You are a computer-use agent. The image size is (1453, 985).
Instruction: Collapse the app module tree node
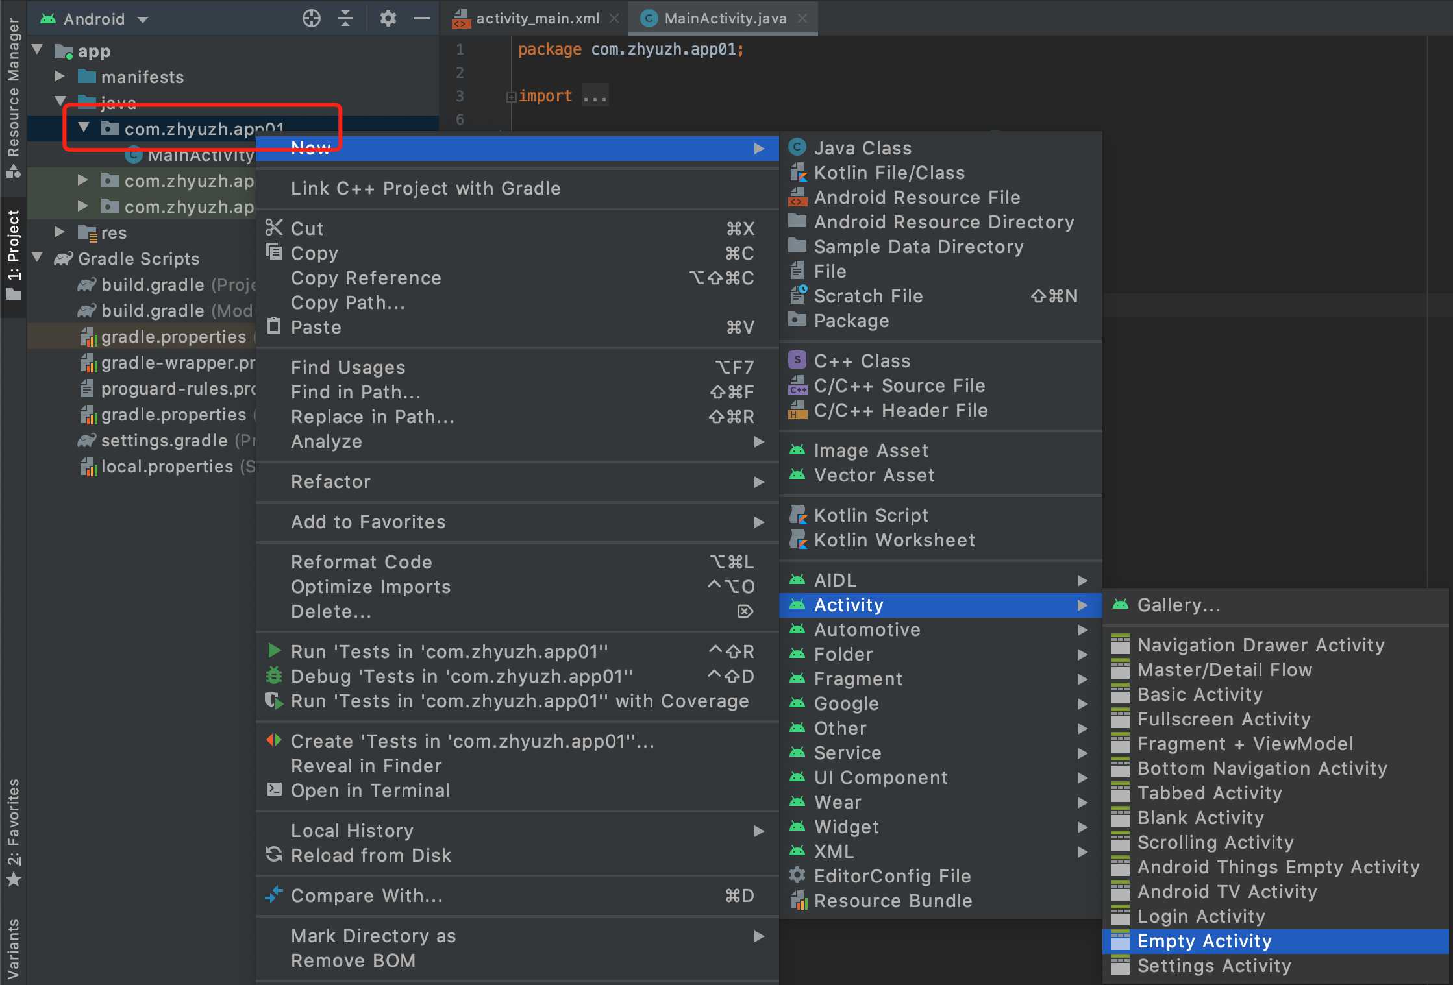pos(38,50)
